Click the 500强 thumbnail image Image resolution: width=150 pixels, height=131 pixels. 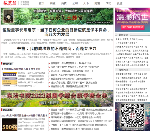[10, 125]
